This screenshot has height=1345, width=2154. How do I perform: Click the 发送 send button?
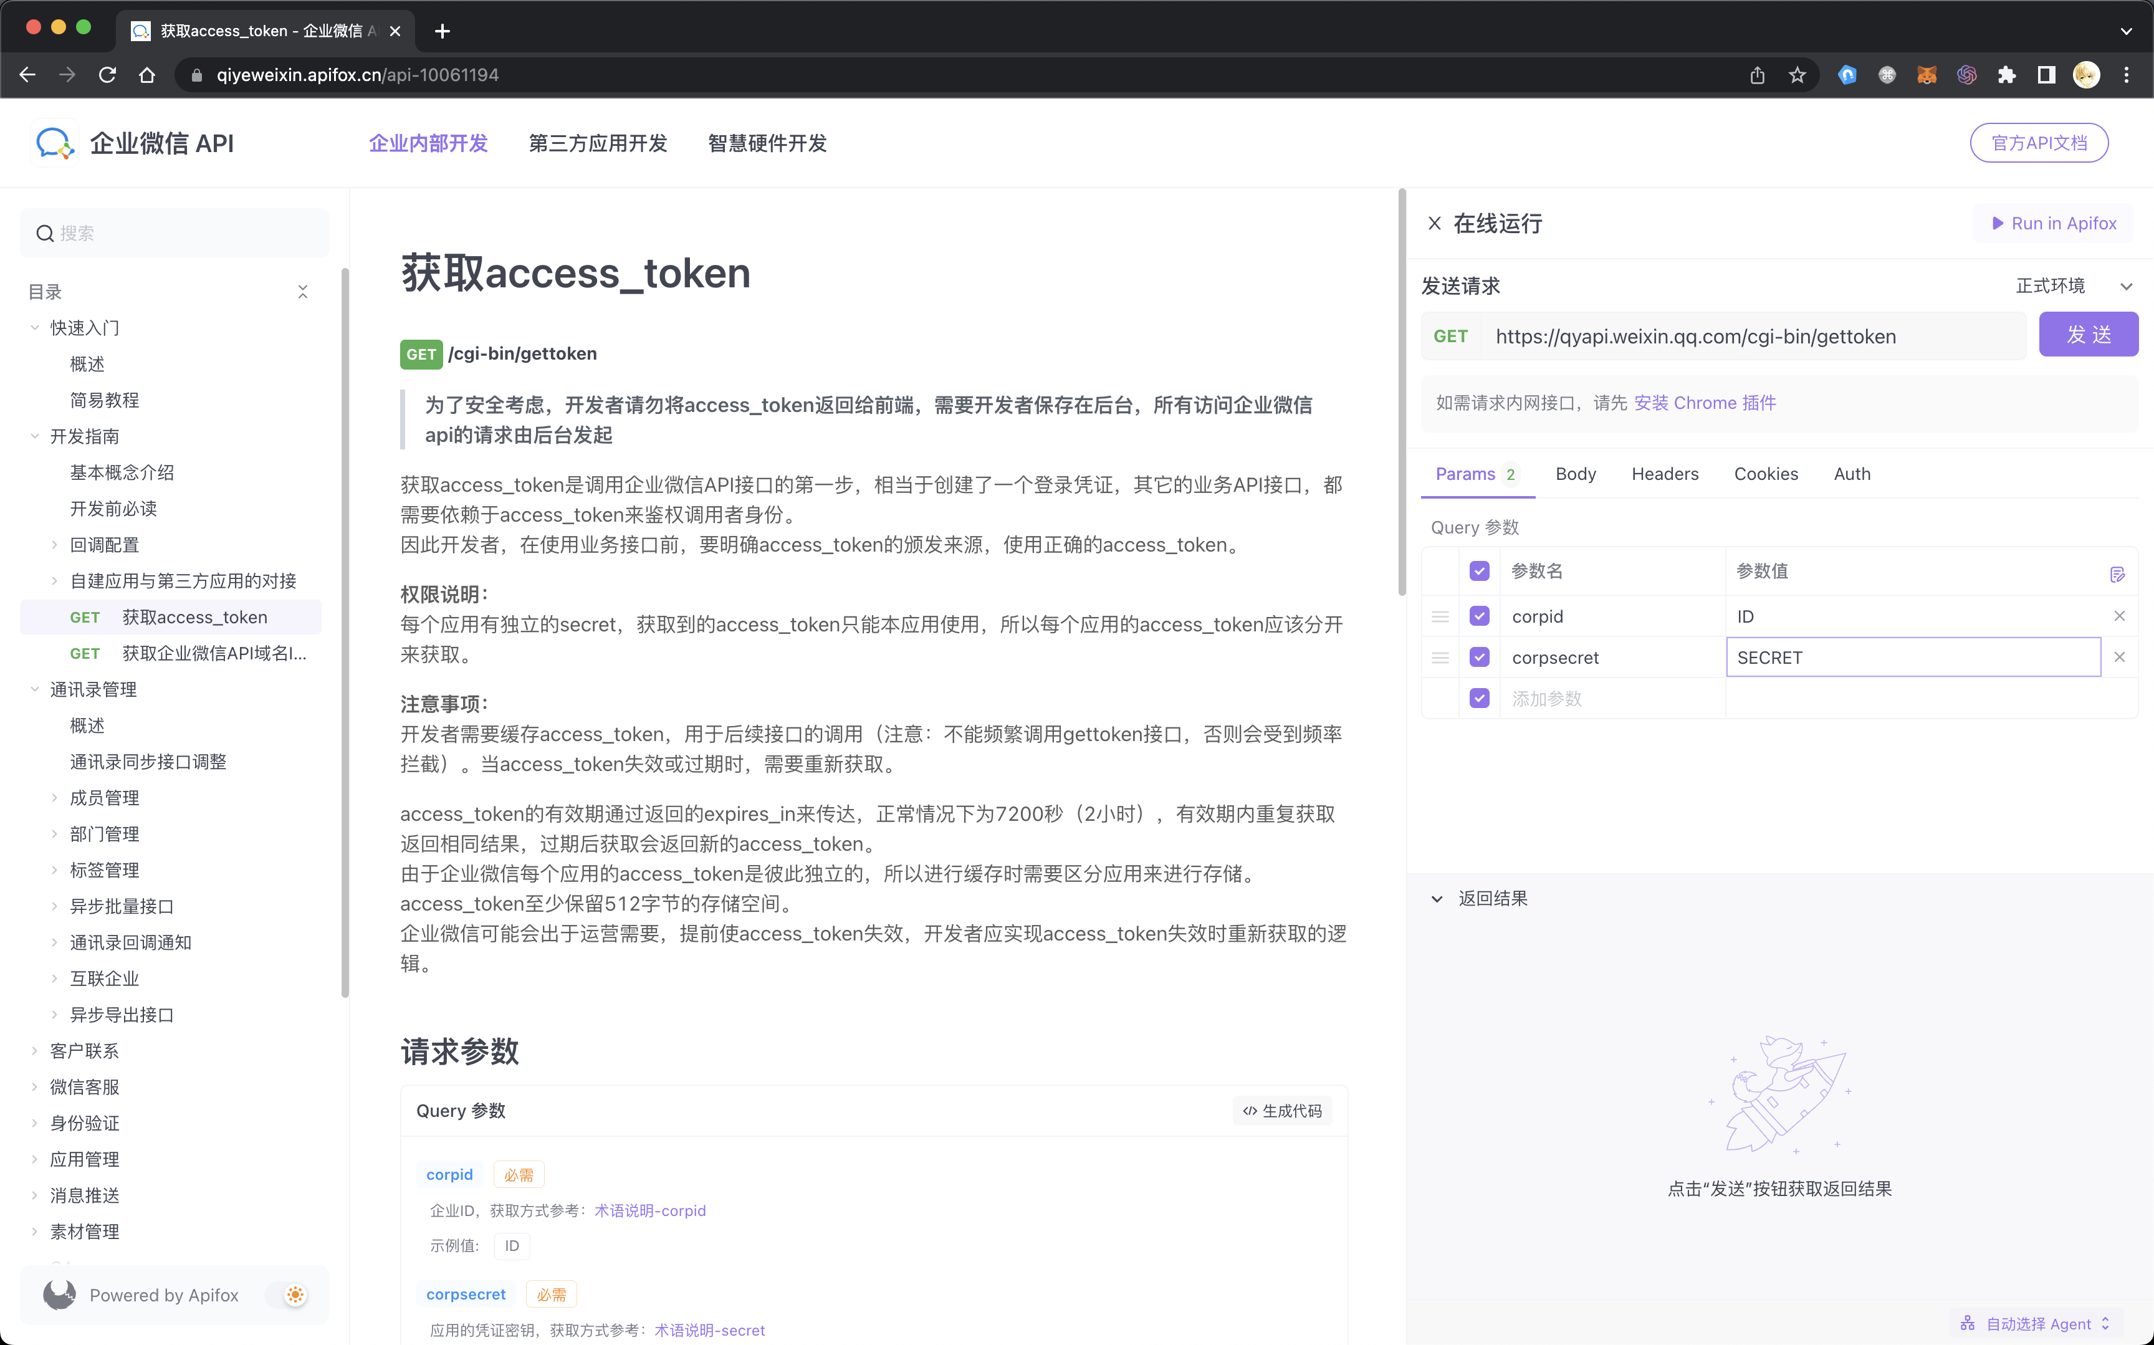(x=2088, y=335)
